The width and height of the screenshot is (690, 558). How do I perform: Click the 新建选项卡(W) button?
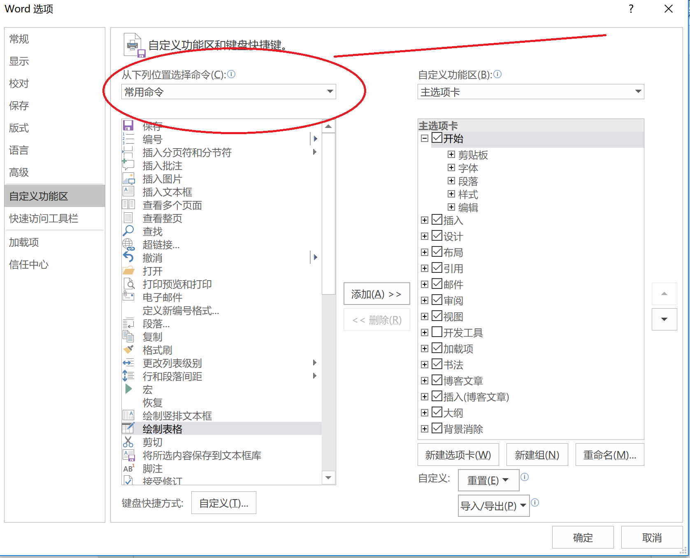tap(458, 455)
